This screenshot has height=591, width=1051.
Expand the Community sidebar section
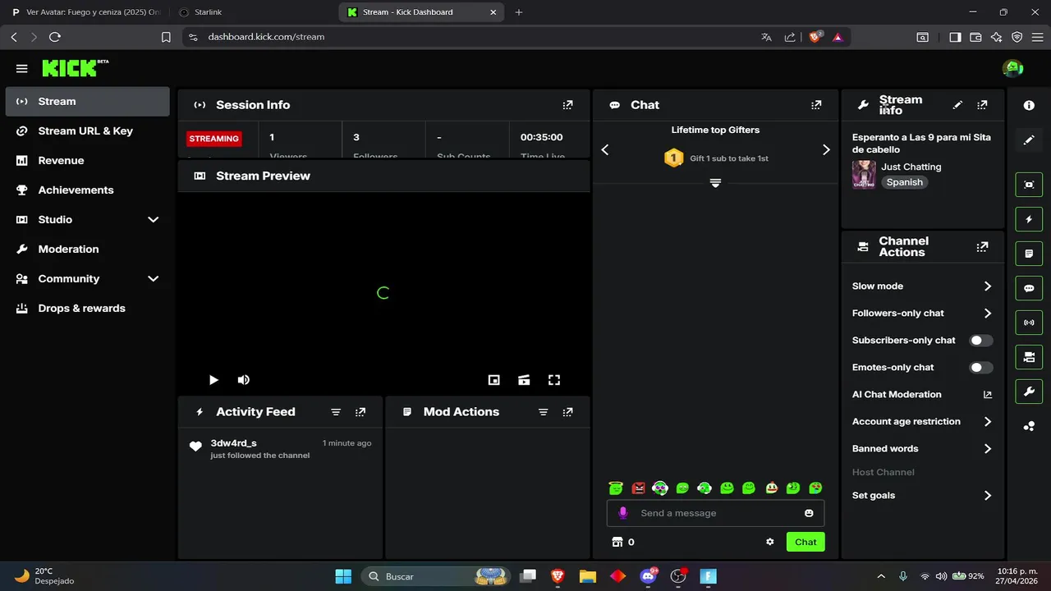pos(153,278)
